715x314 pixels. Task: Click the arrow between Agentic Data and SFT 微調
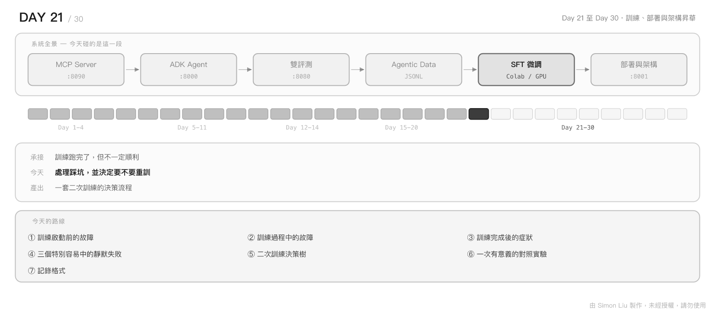click(x=470, y=70)
